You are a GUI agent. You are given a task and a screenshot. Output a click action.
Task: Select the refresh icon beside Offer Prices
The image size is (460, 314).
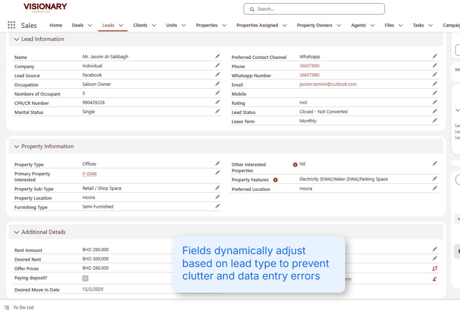pos(434,268)
